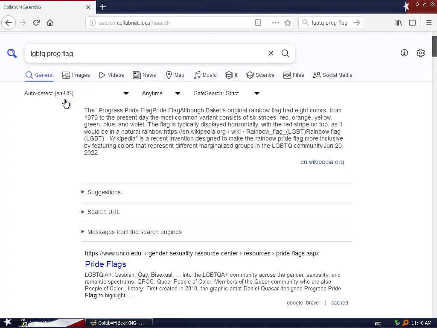The image size is (437, 328).
Task: Open SearXNG preferences gear
Action: pyautogui.click(x=420, y=53)
